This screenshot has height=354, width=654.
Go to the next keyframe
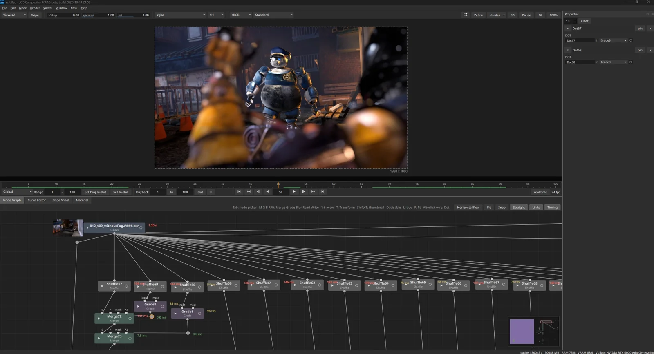coord(313,192)
